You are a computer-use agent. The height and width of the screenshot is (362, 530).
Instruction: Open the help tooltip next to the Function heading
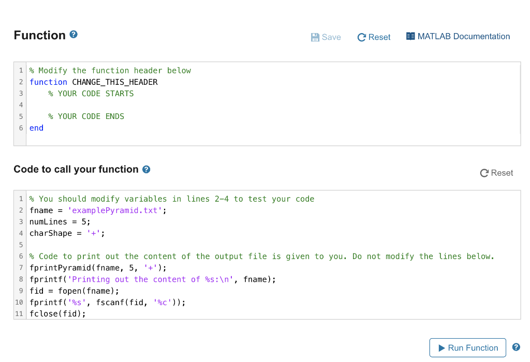coord(72,34)
